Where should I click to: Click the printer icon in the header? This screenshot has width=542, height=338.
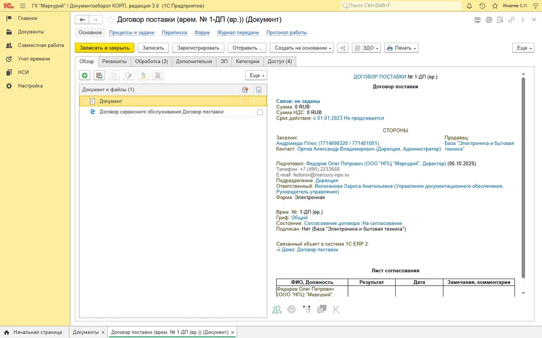pyautogui.click(x=489, y=20)
